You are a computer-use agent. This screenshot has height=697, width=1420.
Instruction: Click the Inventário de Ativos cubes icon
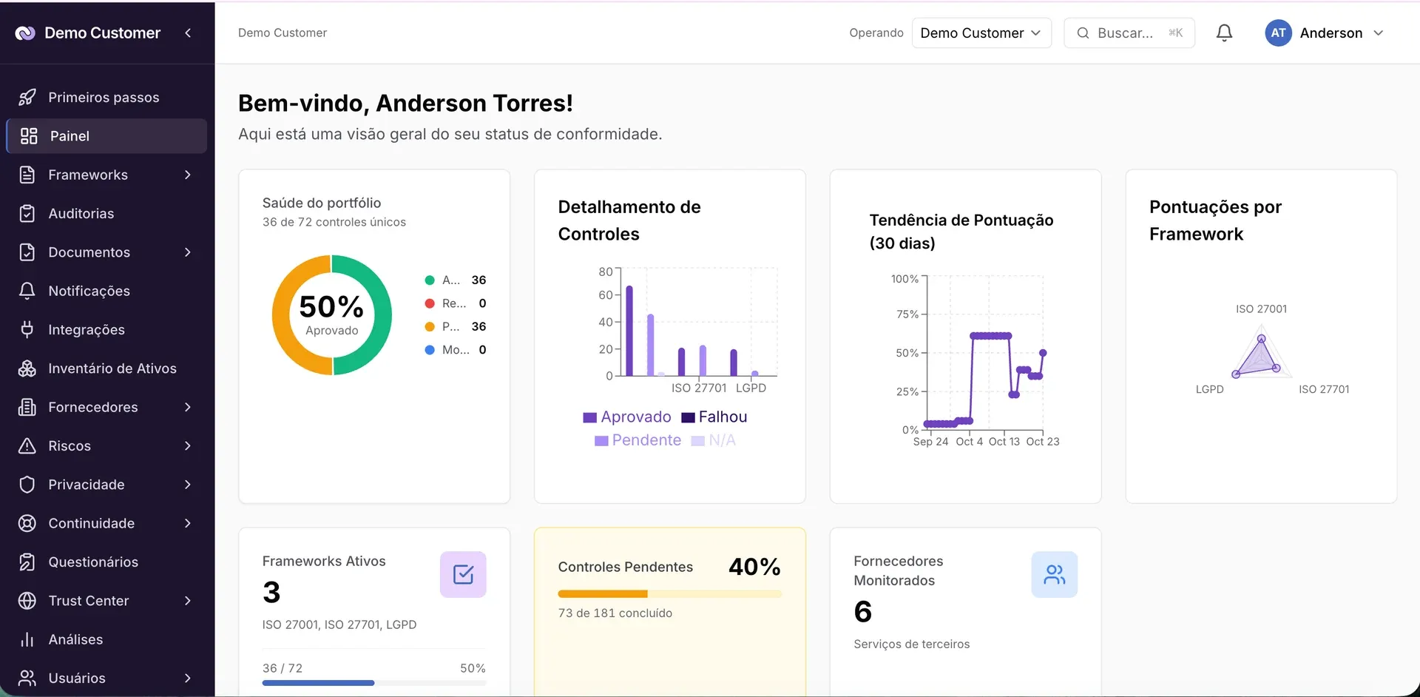point(27,368)
